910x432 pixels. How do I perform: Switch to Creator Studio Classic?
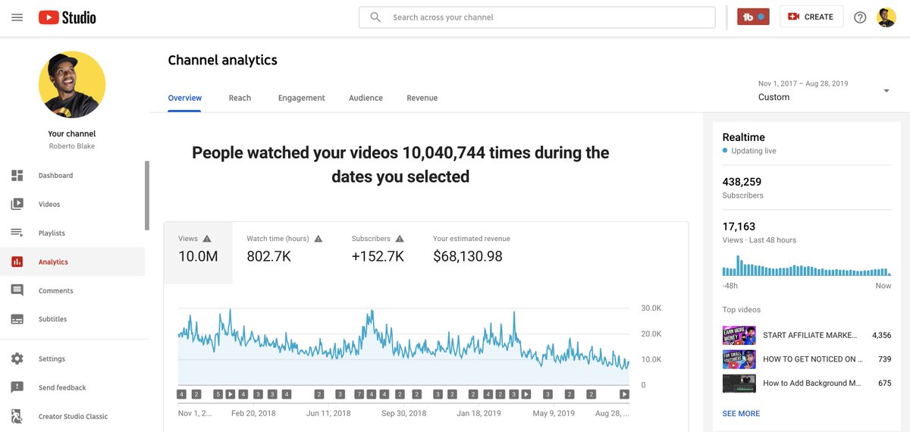tap(72, 417)
